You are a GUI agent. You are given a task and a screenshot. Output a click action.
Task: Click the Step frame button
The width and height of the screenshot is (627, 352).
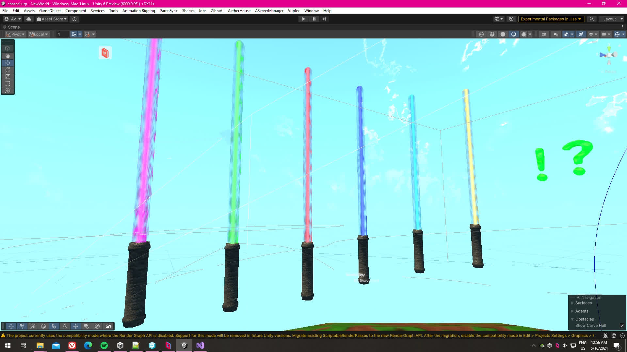pos(324,19)
